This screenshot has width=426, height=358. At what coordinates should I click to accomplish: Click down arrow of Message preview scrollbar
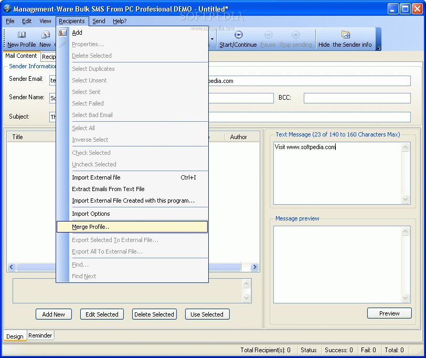point(406,298)
